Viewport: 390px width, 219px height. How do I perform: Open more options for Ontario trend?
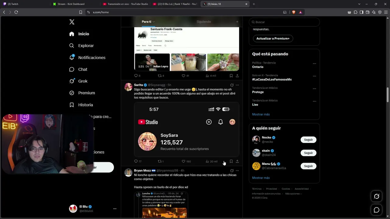coord(314,64)
